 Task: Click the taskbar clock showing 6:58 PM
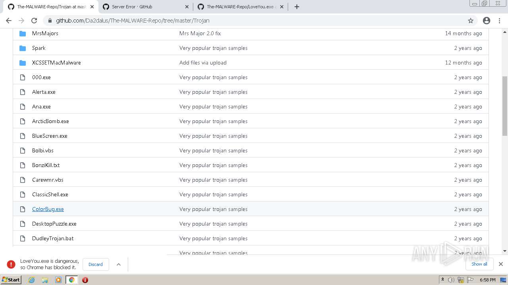[487, 280]
